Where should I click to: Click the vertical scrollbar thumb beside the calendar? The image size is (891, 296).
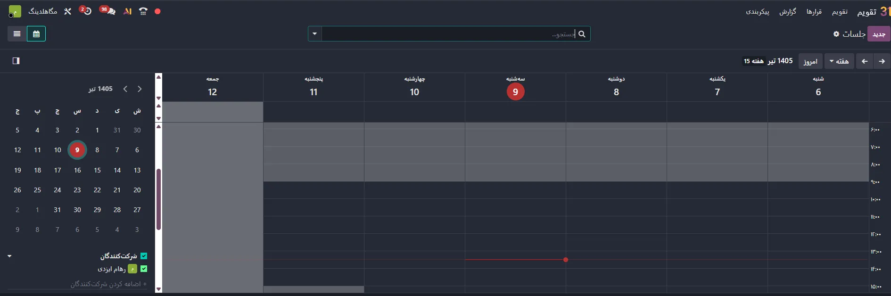click(159, 199)
